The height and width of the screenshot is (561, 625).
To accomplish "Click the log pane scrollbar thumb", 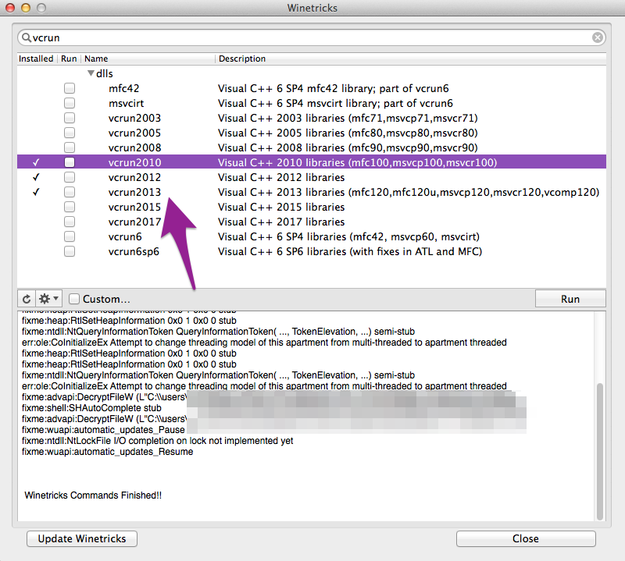I will pos(599,452).
